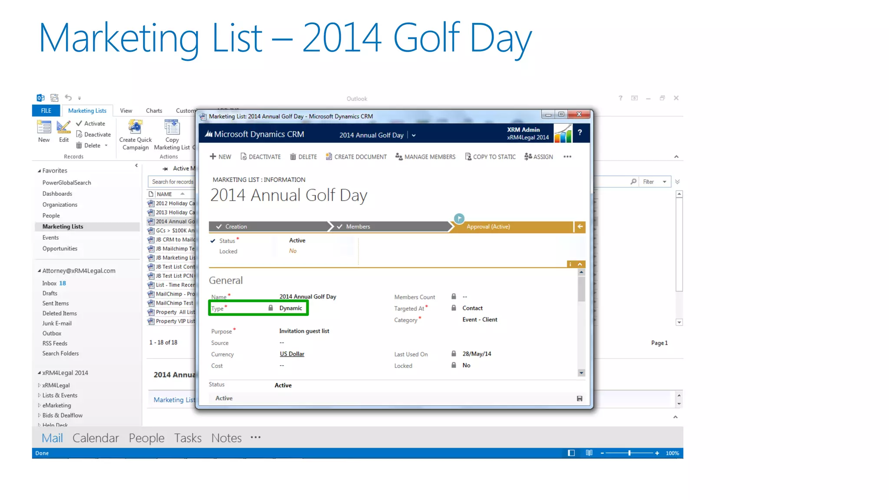Collapse the Attorney@xRM4Legal.com mailbox
The width and height of the screenshot is (889, 500).
pos(39,271)
